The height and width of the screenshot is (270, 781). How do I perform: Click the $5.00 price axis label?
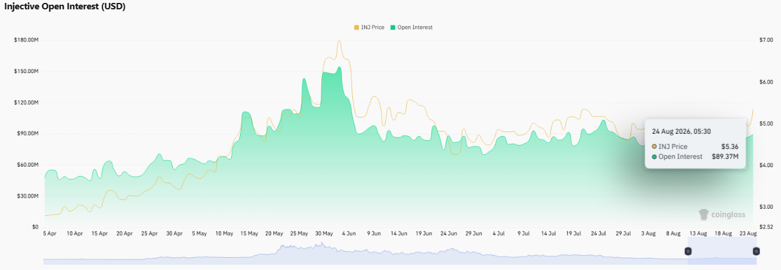(766, 124)
